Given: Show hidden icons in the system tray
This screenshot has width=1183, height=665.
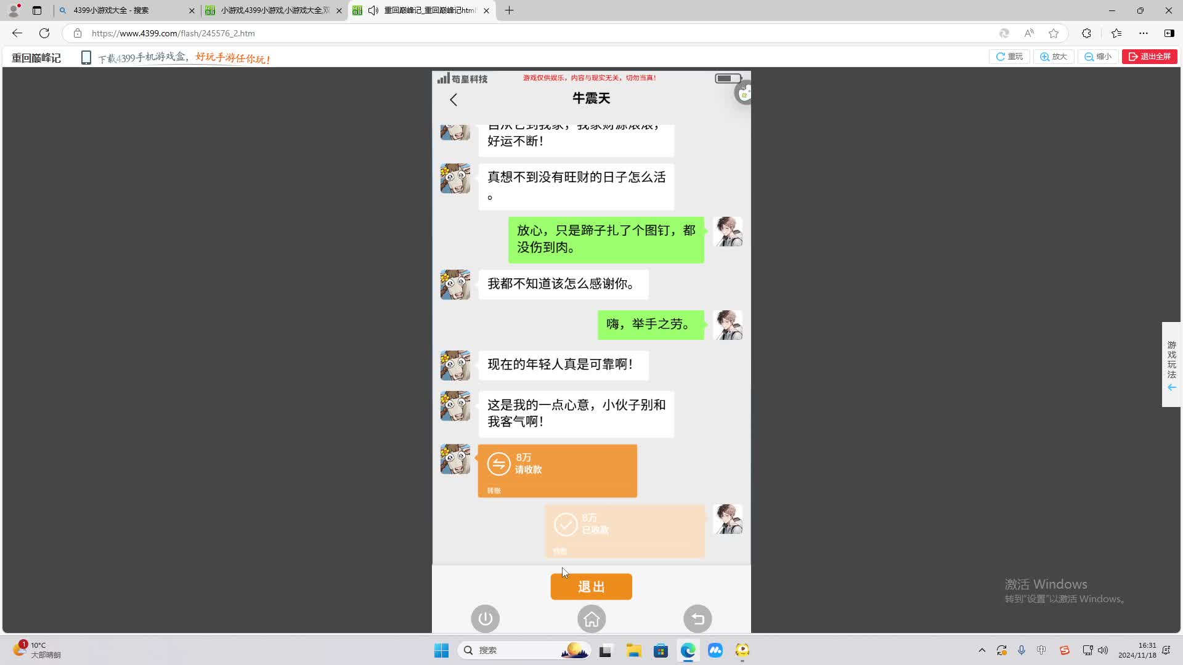Looking at the screenshot, I should pyautogui.click(x=982, y=650).
